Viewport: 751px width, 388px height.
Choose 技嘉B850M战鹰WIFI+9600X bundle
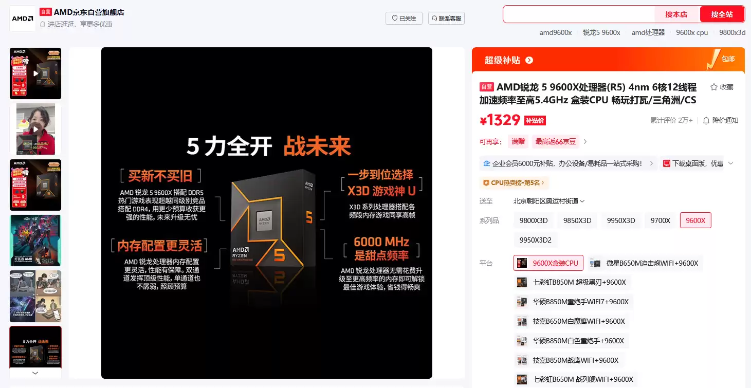click(x=569, y=360)
